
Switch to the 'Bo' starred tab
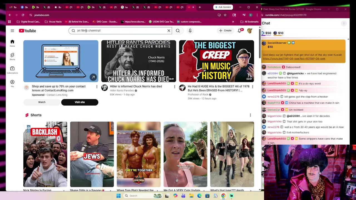pos(58,7)
